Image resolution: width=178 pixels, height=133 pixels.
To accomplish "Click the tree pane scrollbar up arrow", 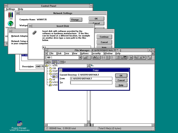I will (x=88, y=66).
